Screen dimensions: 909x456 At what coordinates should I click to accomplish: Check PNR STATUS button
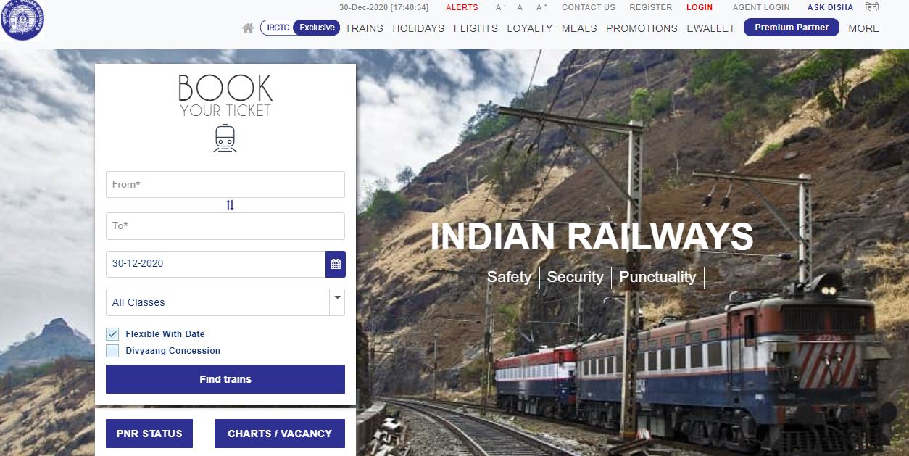tap(149, 434)
